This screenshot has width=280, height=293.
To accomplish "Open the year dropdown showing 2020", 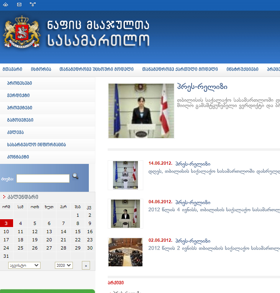I will point(63,266).
